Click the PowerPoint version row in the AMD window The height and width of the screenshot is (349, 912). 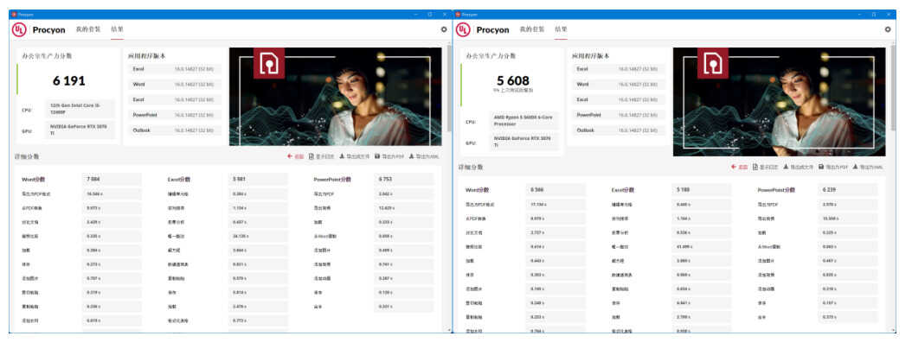pyautogui.click(x=619, y=115)
